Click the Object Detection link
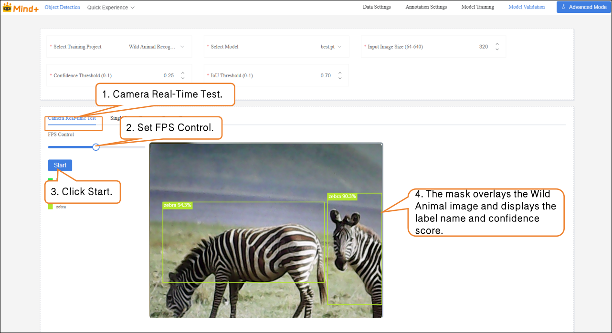The image size is (612, 333). tap(62, 8)
